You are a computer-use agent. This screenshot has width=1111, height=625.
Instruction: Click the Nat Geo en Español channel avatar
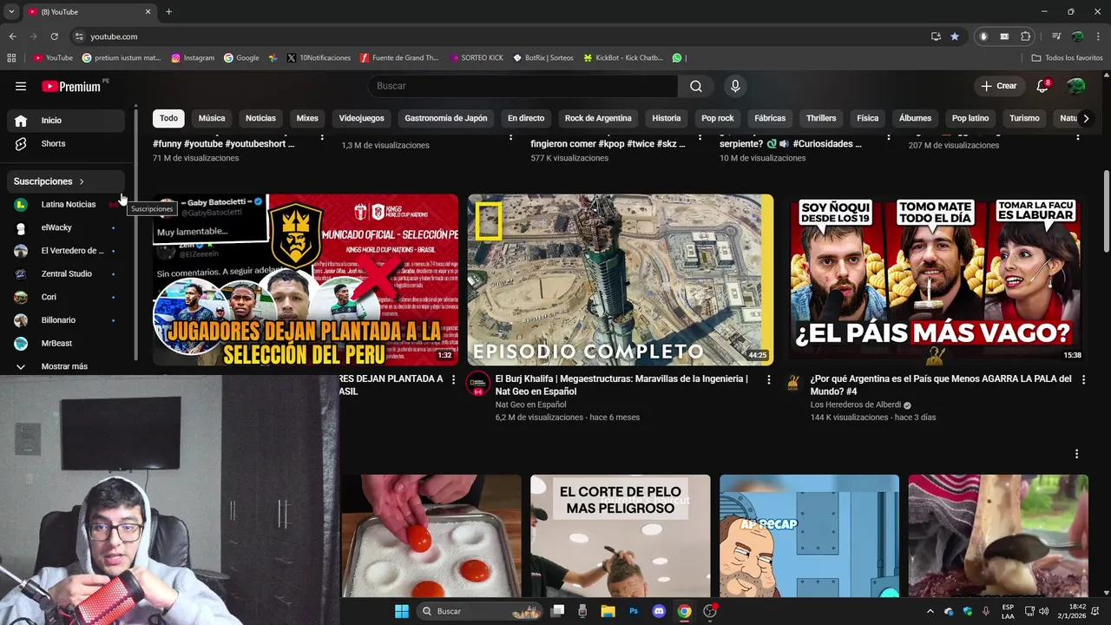coord(478,384)
